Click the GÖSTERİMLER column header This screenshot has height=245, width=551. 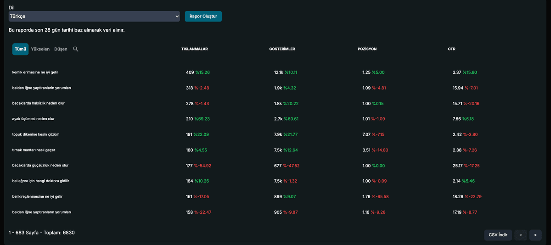[x=282, y=49]
